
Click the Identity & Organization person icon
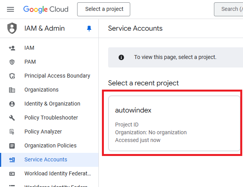(12, 104)
